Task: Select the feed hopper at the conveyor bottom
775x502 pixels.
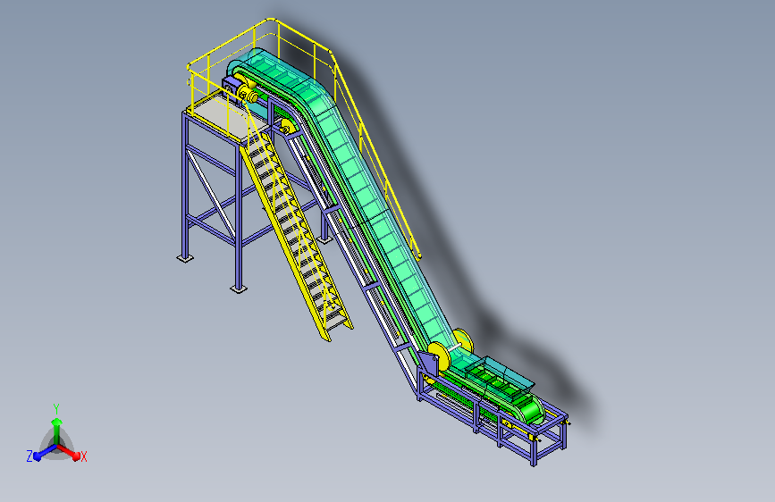Action: [499, 377]
